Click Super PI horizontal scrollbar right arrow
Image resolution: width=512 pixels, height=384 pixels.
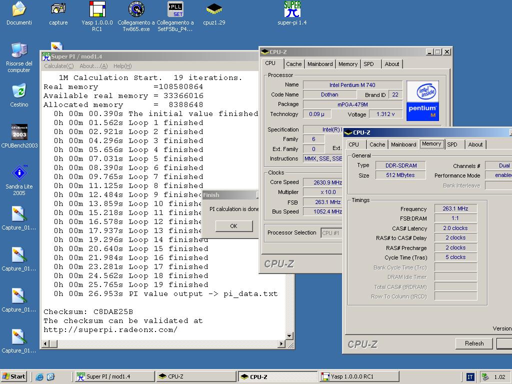281,343
